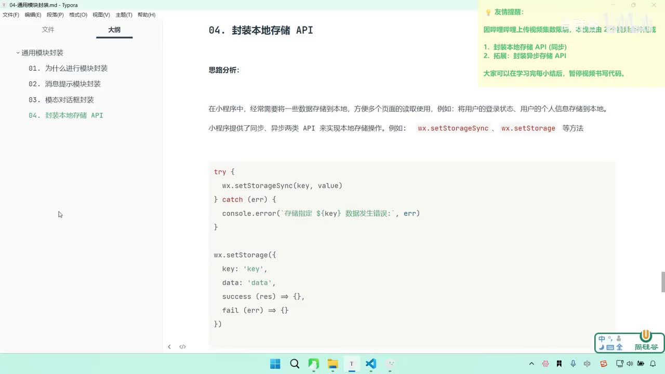Click the paragraph starting 在小程序中
The height and width of the screenshot is (374, 665).
click(408, 109)
